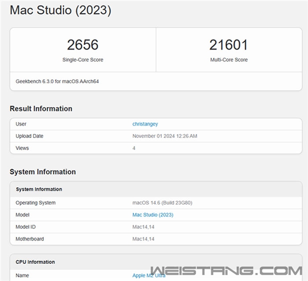
Task: Click the CPU Name row label
Action: 22,275
